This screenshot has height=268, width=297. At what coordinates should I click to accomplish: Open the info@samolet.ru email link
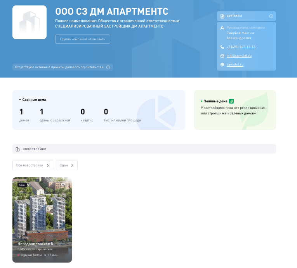point(239,55)
